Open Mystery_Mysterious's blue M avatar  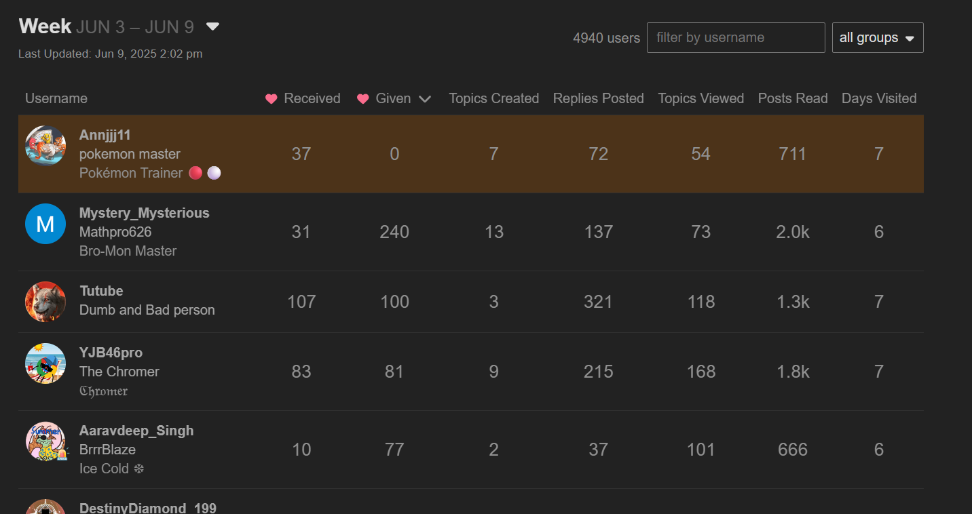point(45,223)
